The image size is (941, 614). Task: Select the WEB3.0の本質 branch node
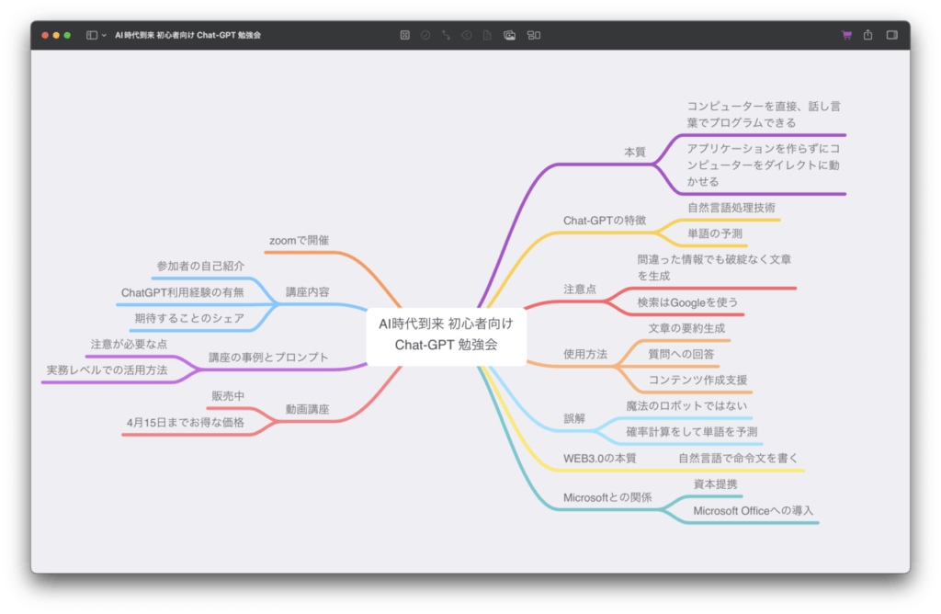point(599,459)
